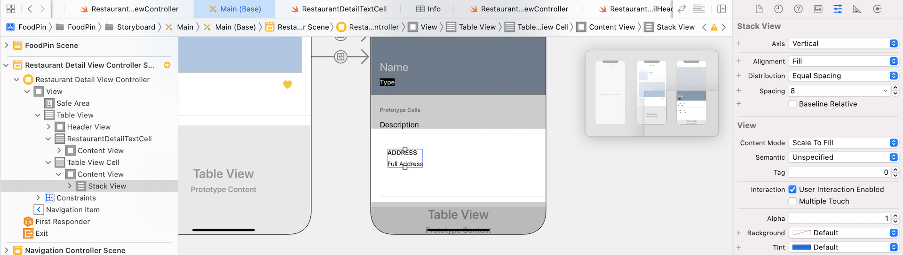Select Exit in the outline
The image size is (903, 255).
point(36,233)
